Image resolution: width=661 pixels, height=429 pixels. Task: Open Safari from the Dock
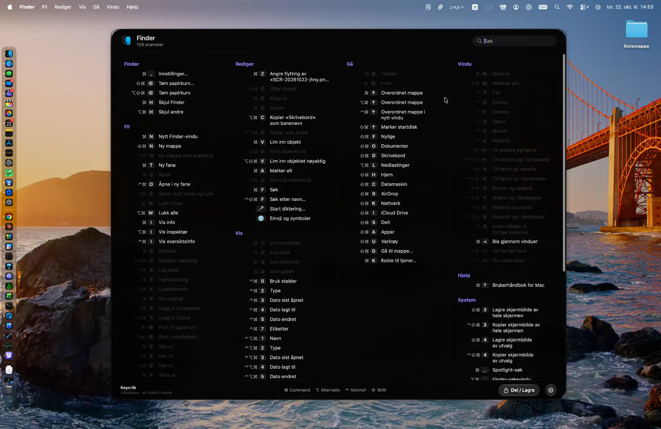tap(9, 64)
